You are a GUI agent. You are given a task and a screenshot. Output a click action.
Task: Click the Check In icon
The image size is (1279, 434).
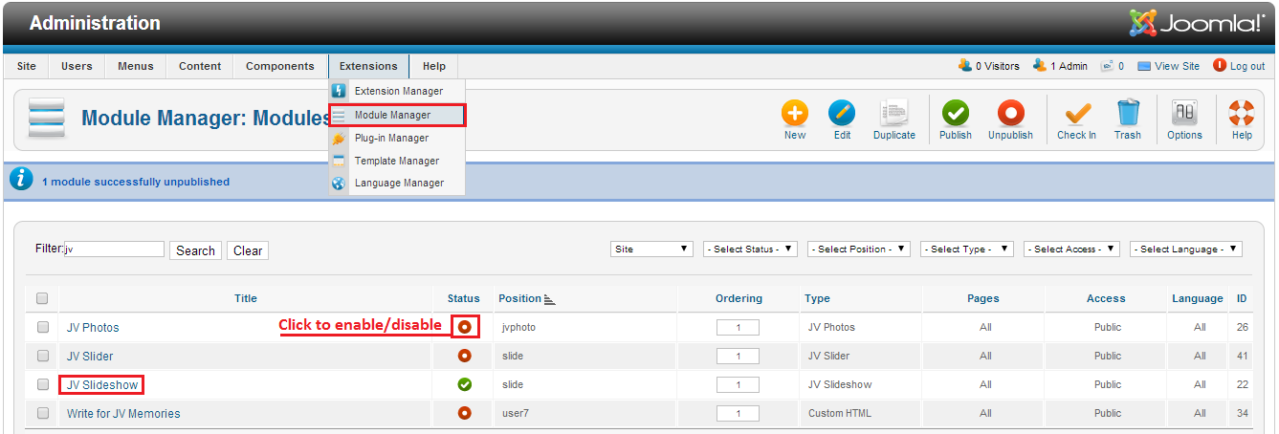(x=1077, y=114)
